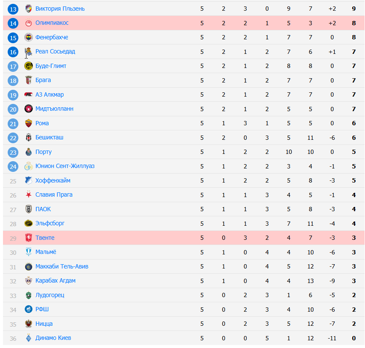Viewport: 365px width, 348px height.
Task: Click the Twente red club logo
Action: 29,238
